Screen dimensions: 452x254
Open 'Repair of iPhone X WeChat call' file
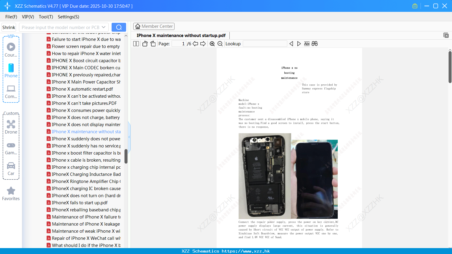pyautogui.click(x=84, y=238)
